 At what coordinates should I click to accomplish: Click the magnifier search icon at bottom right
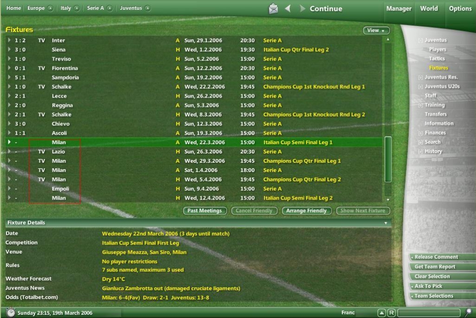pos(469,312)
